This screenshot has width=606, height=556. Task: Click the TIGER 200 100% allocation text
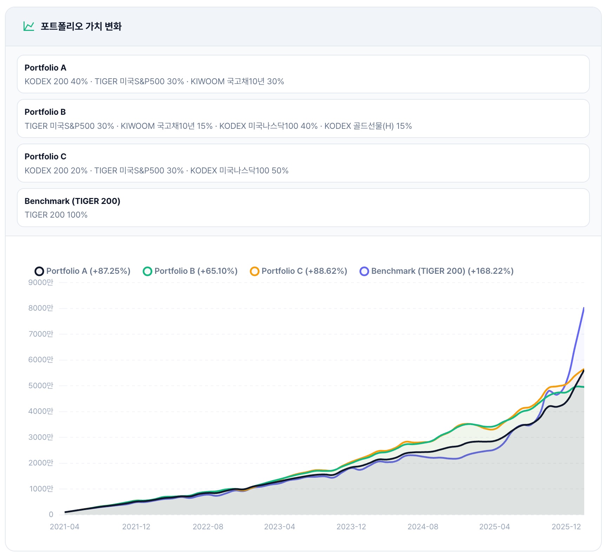point(56,215)
